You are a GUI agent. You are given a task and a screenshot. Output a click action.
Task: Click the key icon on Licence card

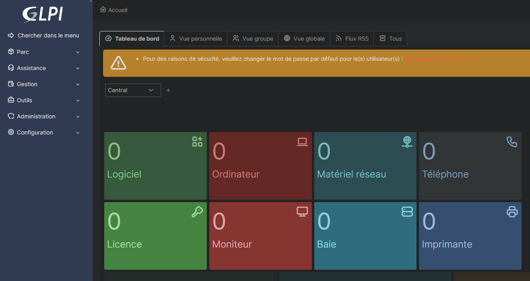[197, 212]
